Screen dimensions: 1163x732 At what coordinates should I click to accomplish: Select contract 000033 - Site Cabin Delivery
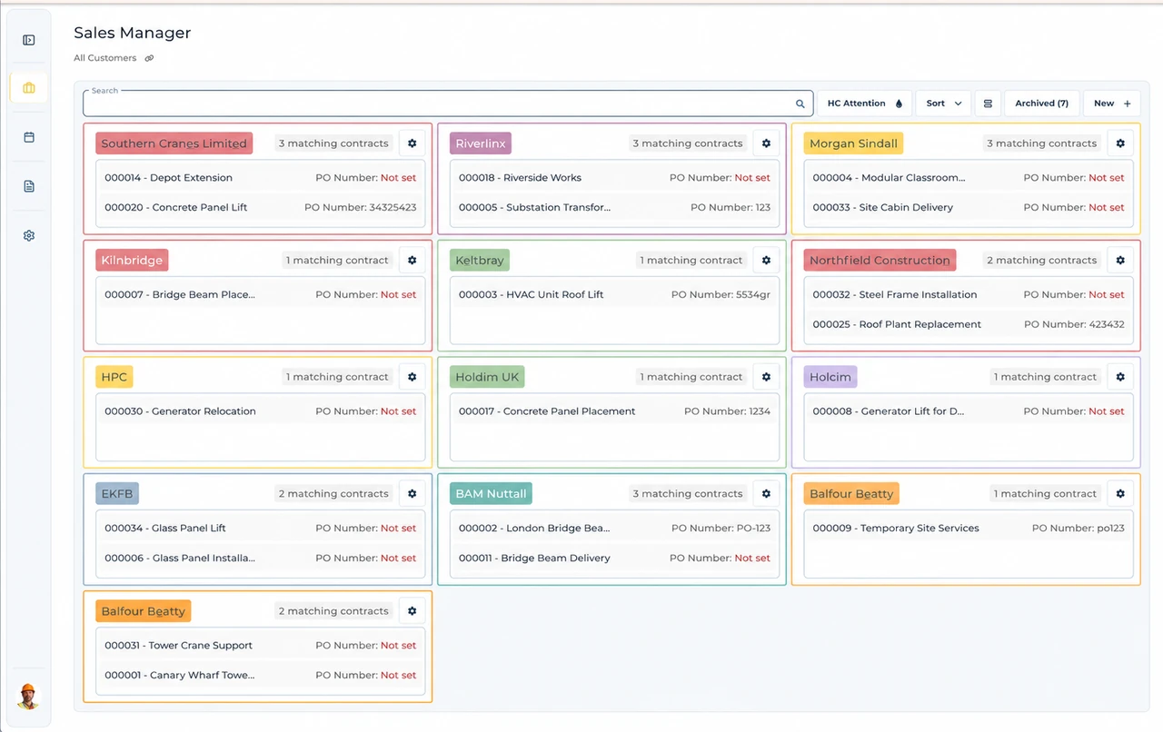coord(969,208)
